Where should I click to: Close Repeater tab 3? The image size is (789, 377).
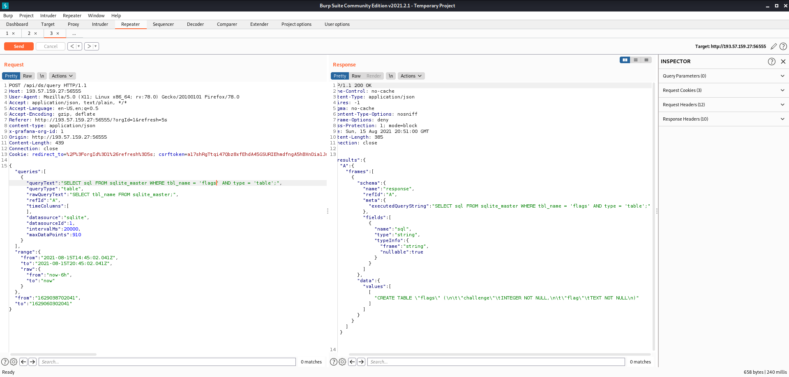click(x=58, y=34)
